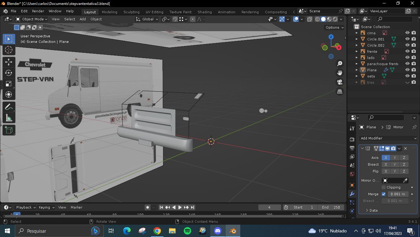Switch to material preview shading
Screen dimensions: 420x237
coord(329,19)
